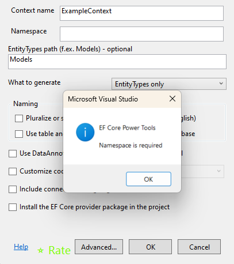This screenshot has width=234, height=264.
Task: Enable the Use table and column names checkbox
Action: (19, 134)
